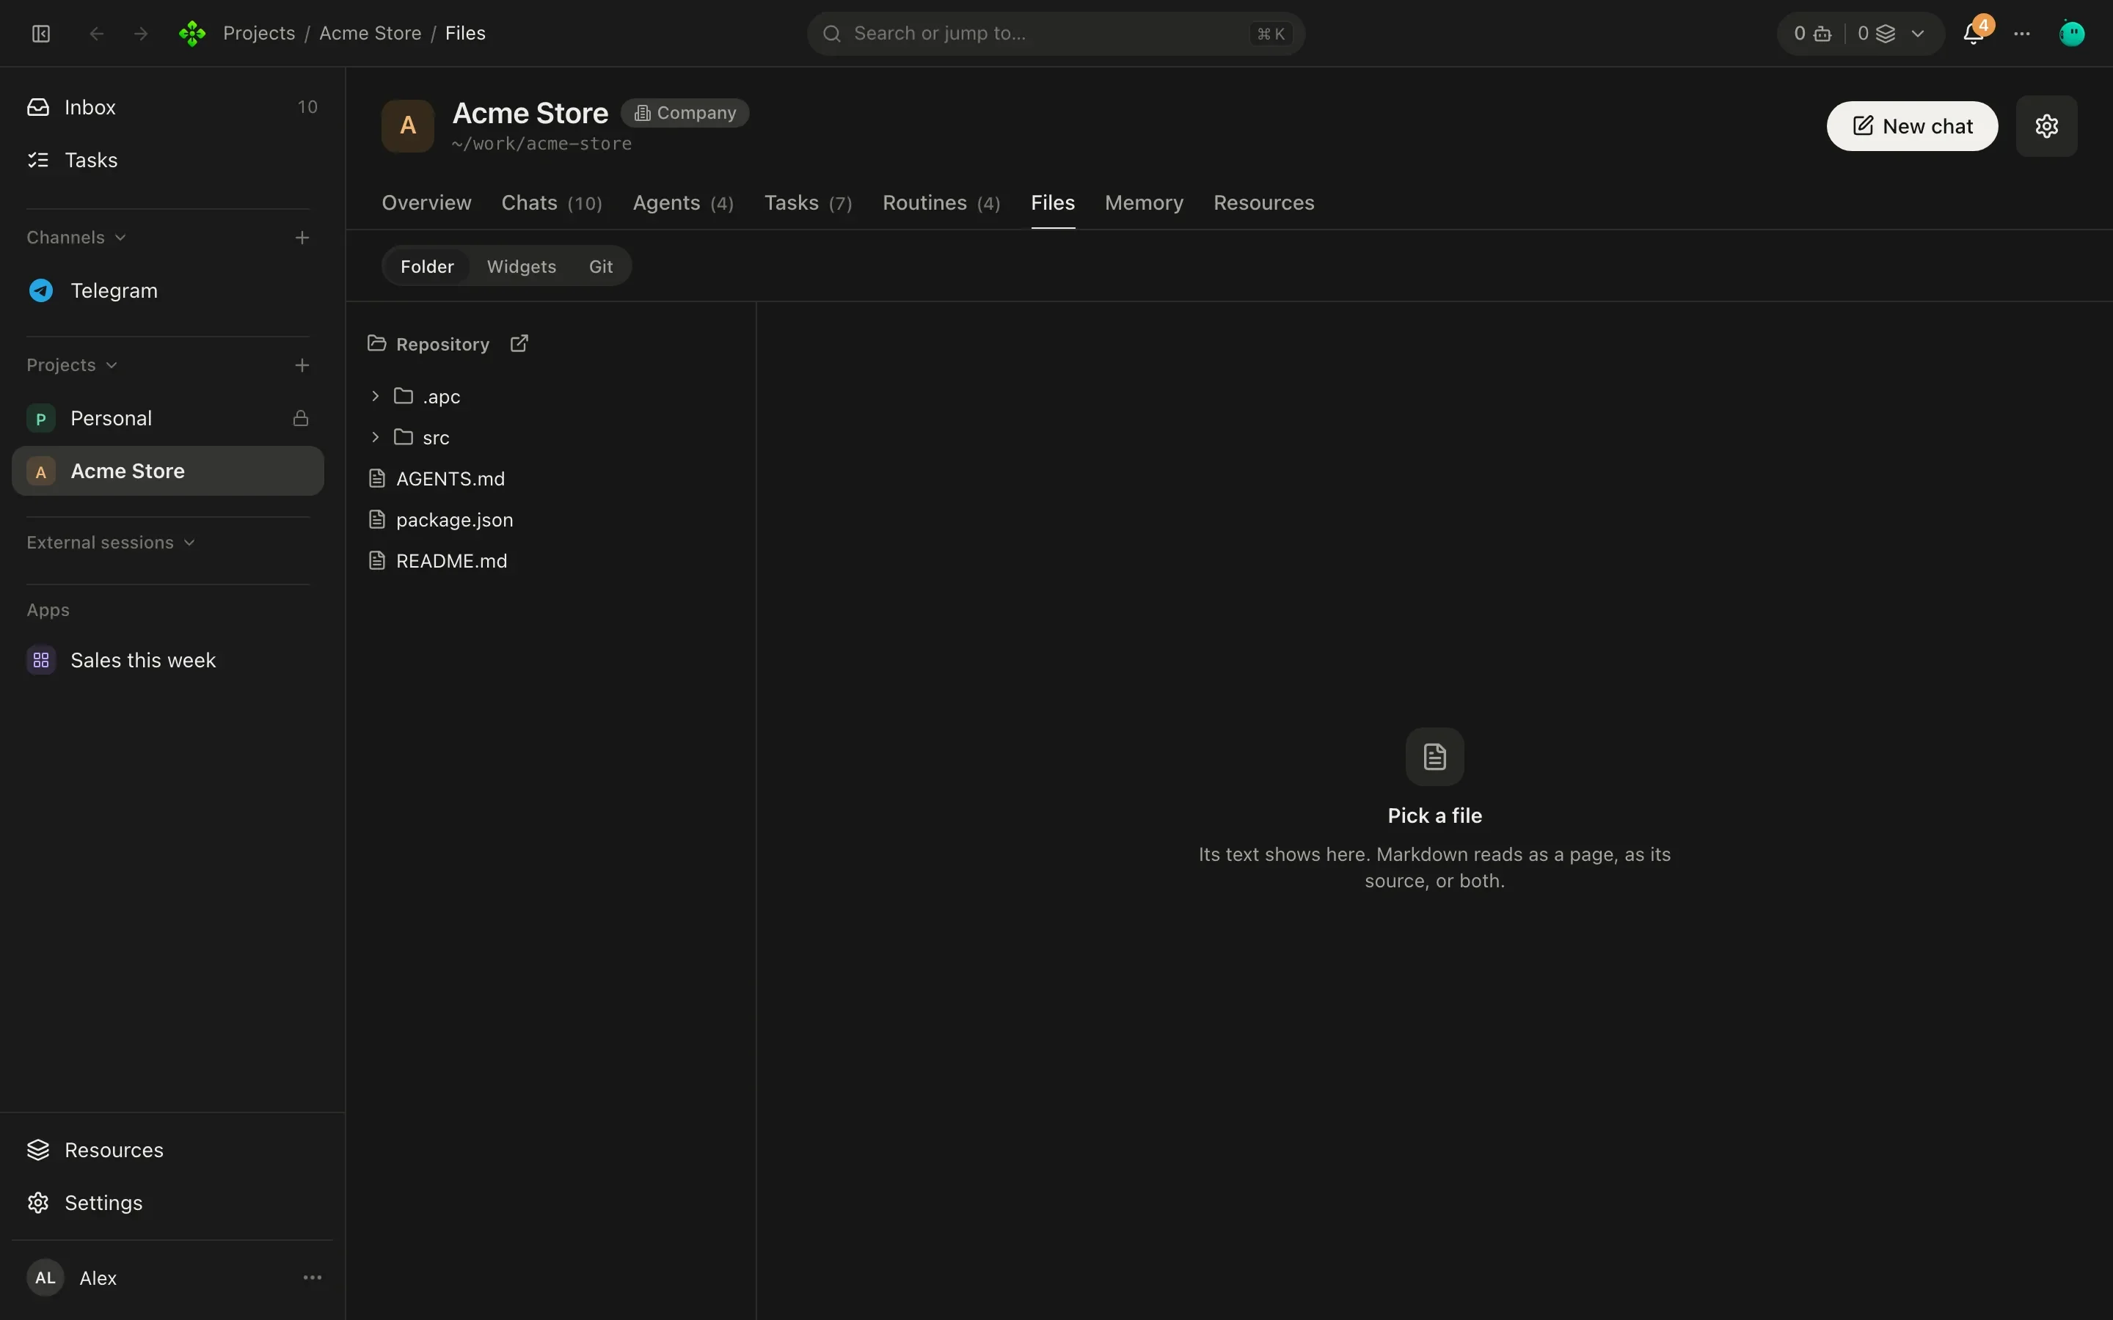Go forward with the right arrow
Viewport: 2113px width, 1320px height.
click(141, 33)
